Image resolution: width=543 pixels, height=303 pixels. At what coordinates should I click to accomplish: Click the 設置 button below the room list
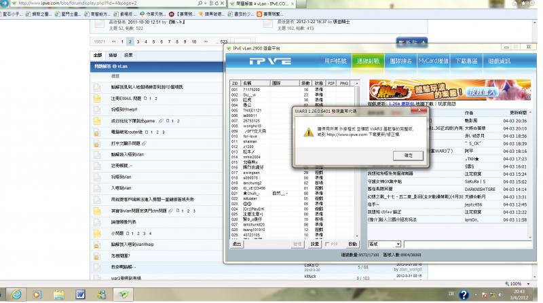tap(314, 244)
